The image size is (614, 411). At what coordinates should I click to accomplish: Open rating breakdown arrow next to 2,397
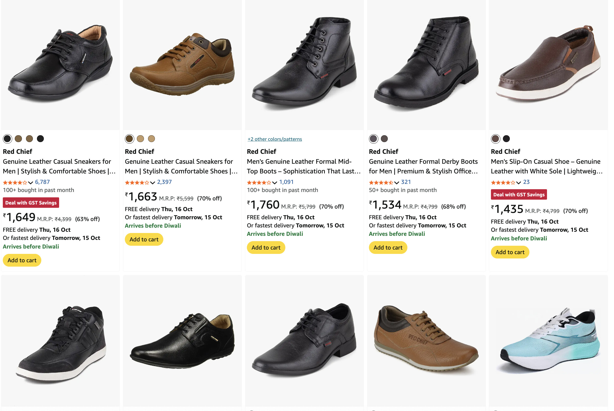[153, 183]
